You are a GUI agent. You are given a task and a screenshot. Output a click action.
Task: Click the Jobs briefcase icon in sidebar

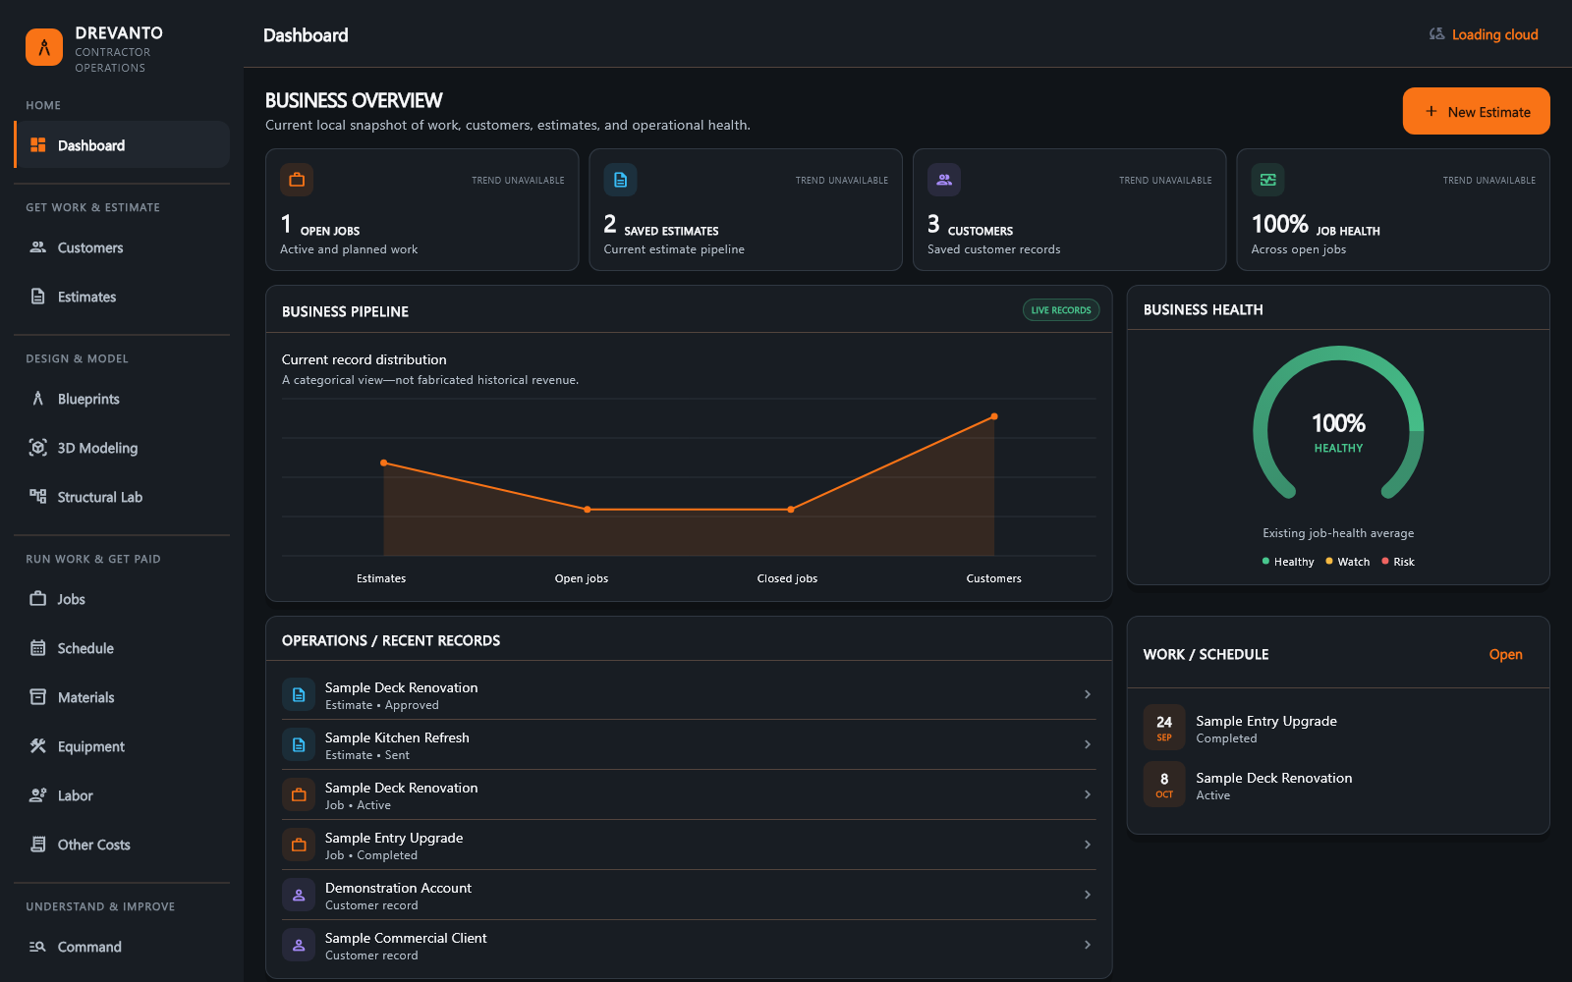(x=38, y=599)
